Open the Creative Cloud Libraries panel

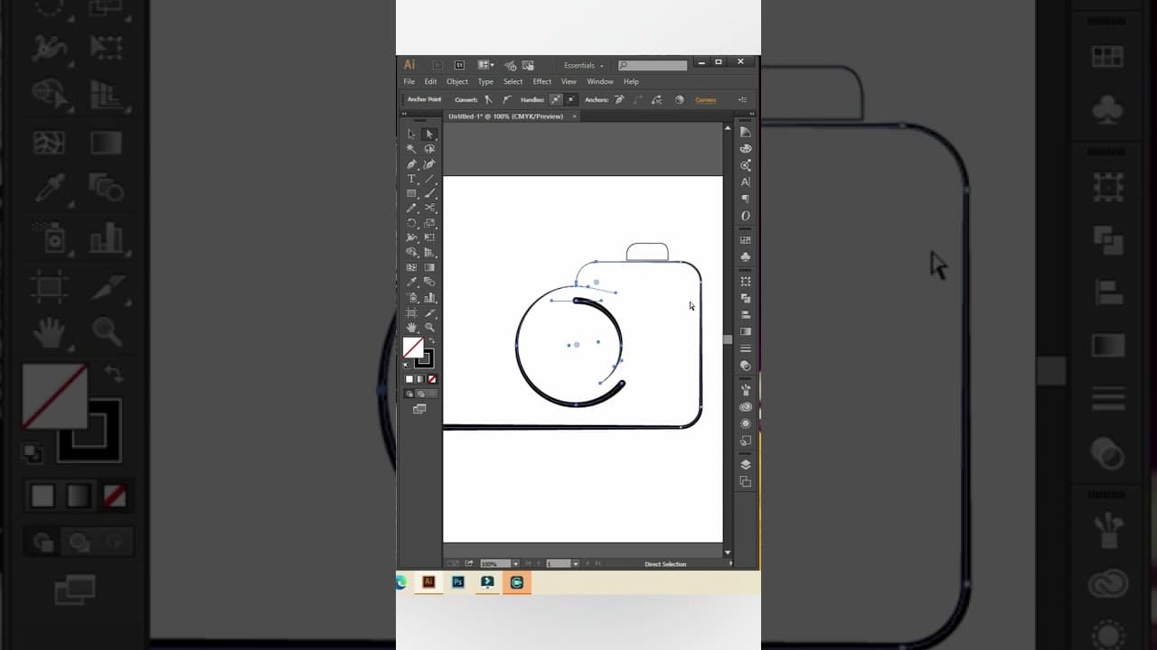pos(746,406)
